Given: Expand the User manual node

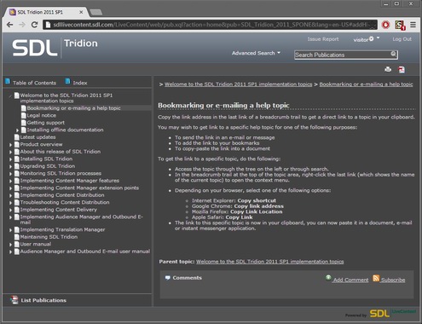Looking at the screenshot, I should 10,245.
